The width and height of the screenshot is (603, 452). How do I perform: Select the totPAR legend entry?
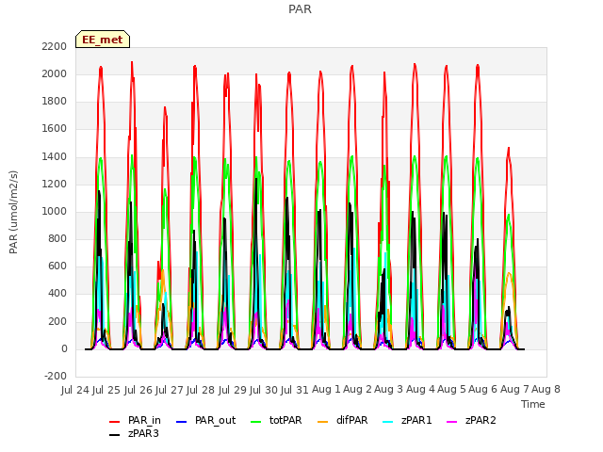pos(276,421)
